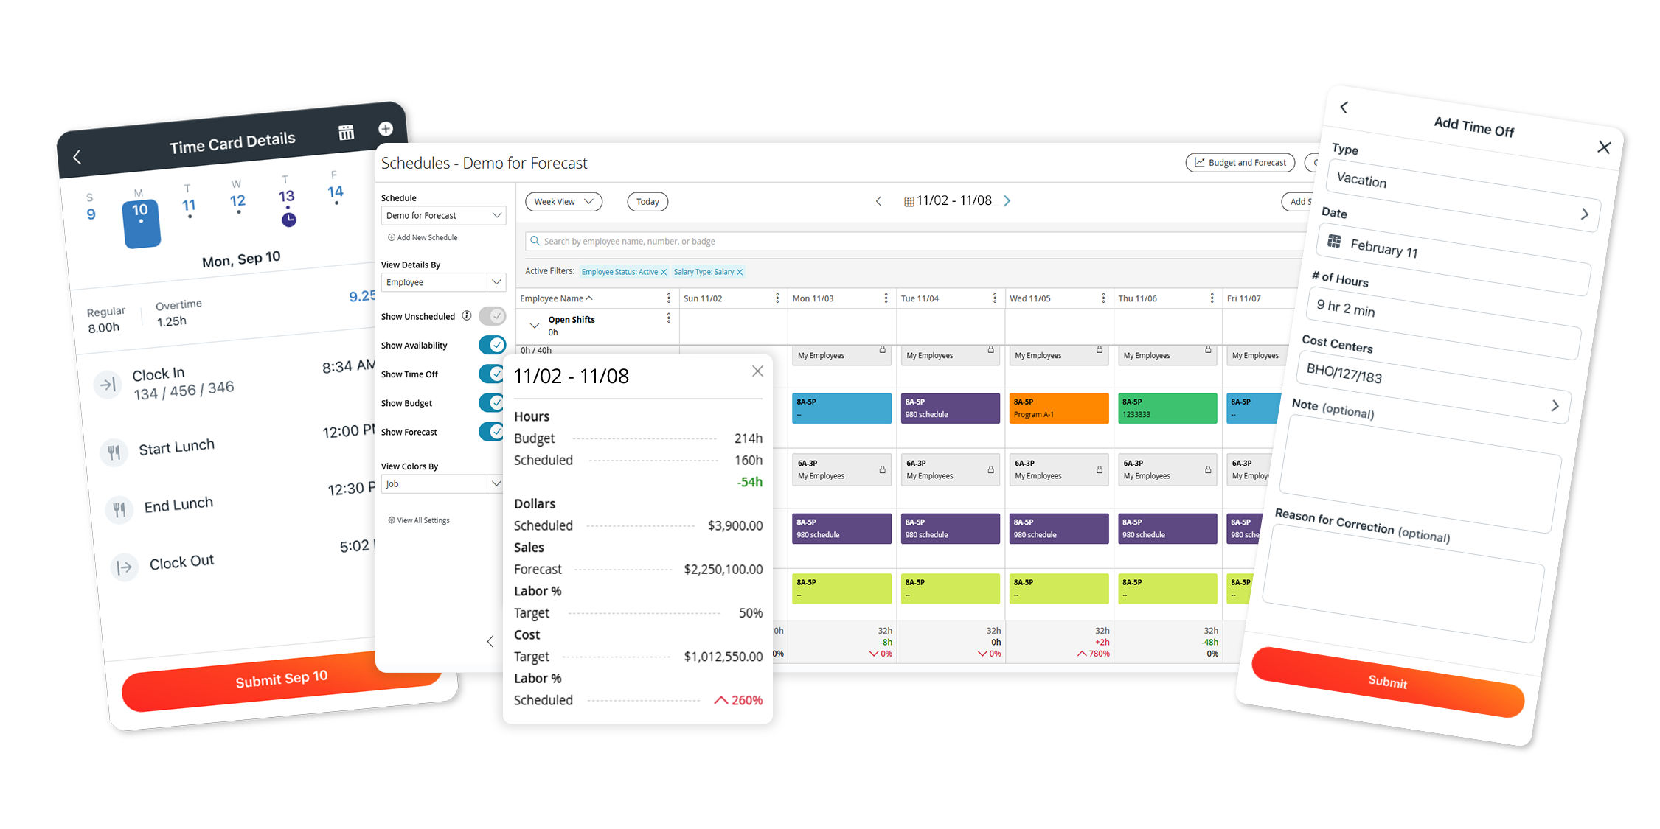Click the Today button
The image size is (1660, 829).
[x=647, y=202]
